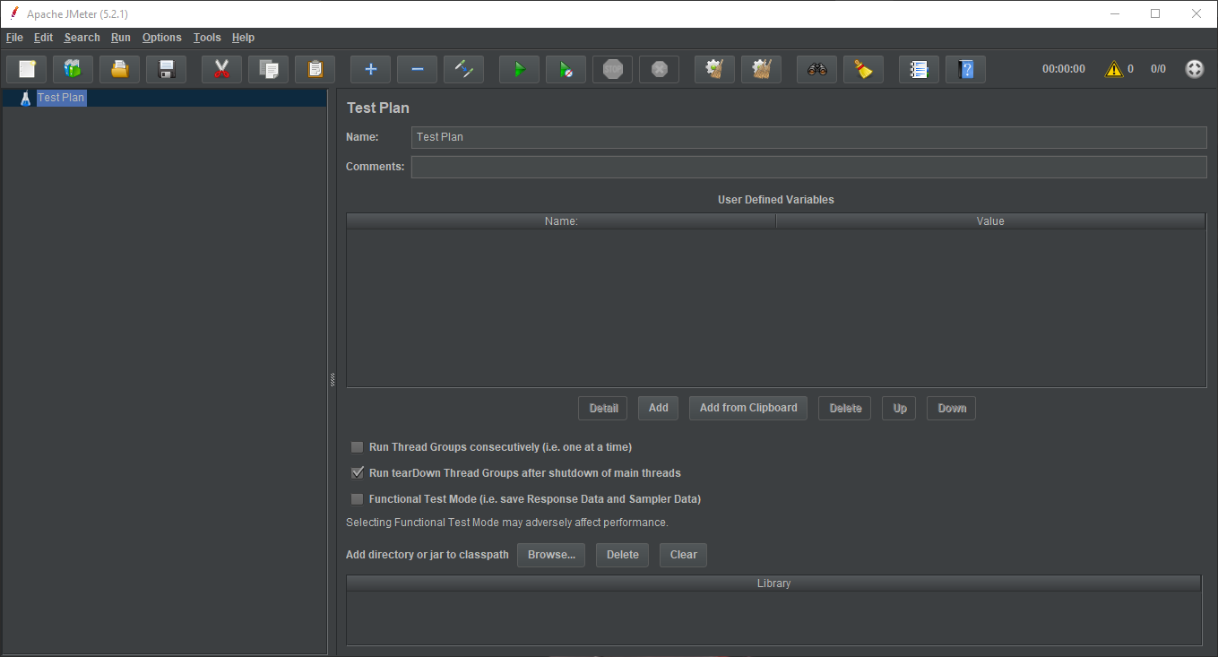Start the test plan with green Start arrow

coord(519,68)
